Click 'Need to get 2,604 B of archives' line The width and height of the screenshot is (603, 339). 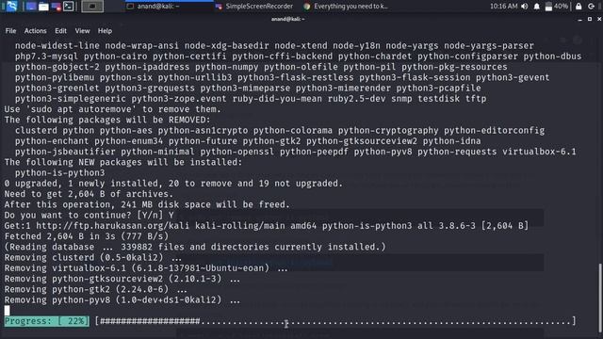pos(89,194)
